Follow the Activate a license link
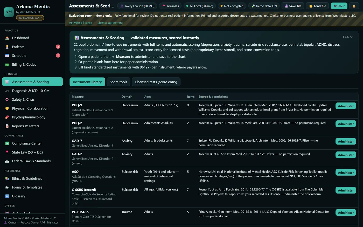The width and height of the screenshot is (363, 227). pos(80,23)
